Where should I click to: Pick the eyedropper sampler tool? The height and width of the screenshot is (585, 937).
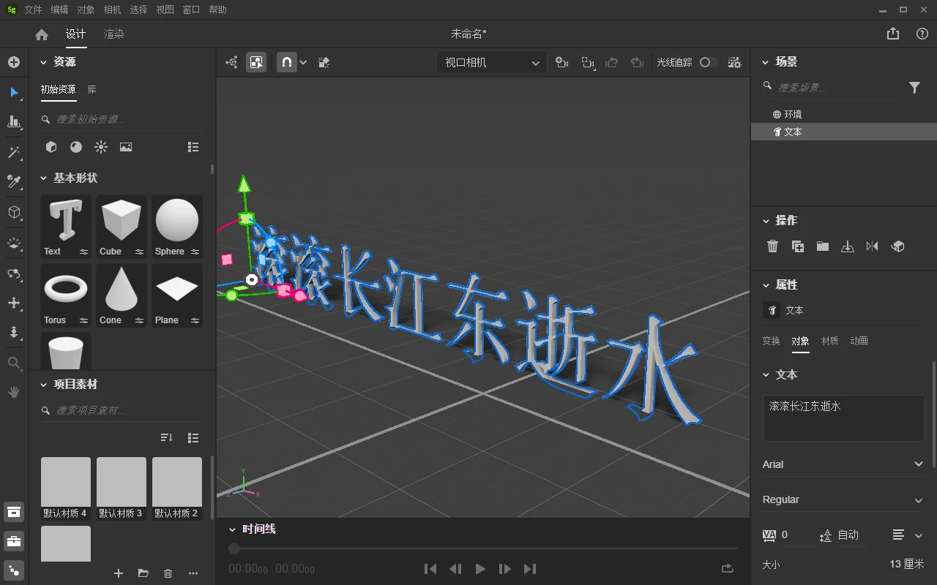(14, 181)
